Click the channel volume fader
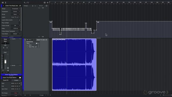The image size is (172, 97). pyautogui.click(x=5, y=62)
